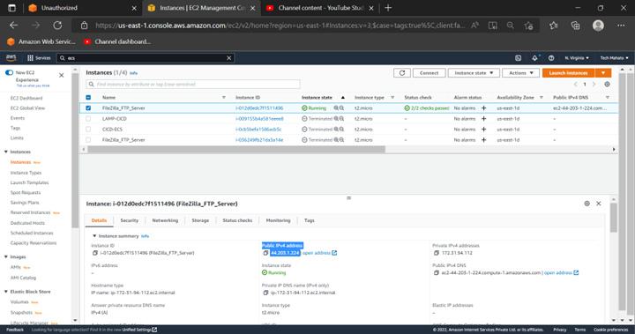Add alarm for FileZilla_FTP_Server running instance
The image size is (635, 334).
tap(483, 108)
